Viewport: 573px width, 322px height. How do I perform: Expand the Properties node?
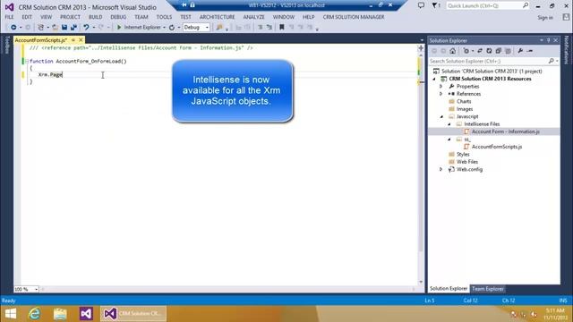(441, 87)
